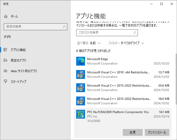Go to 既定のアプリ settings page
This screenshot has width=177, height=140.
(x=18, y=60)
